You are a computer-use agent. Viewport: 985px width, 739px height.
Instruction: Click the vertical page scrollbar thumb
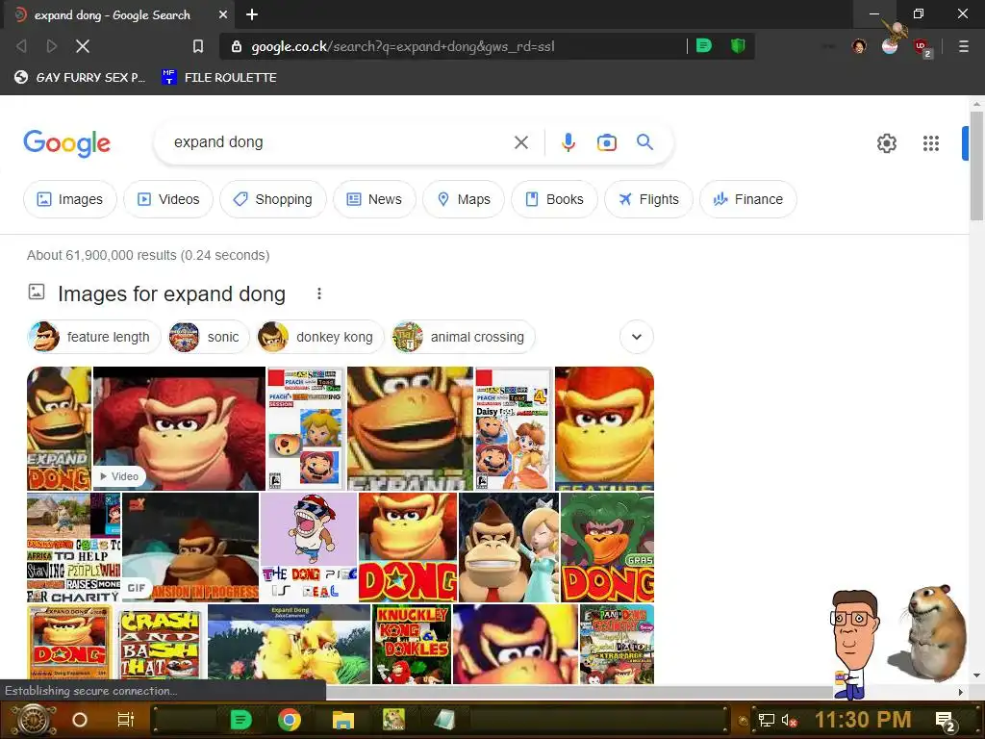[976, 166]
